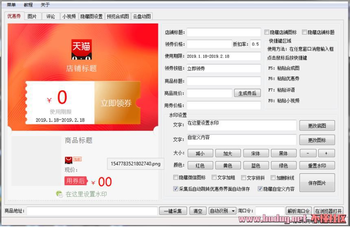Click the 一键采集 button

point(173,211)
